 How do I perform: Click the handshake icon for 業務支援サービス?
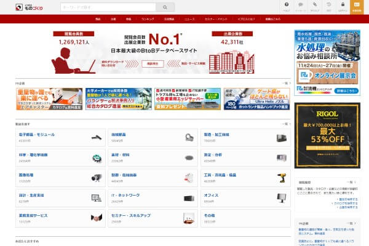pos(97,218)
